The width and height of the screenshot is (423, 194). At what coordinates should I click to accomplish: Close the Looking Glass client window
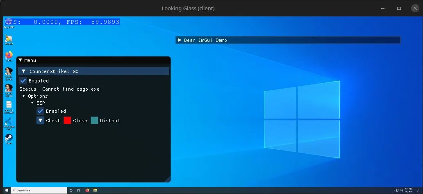[415, 8]
